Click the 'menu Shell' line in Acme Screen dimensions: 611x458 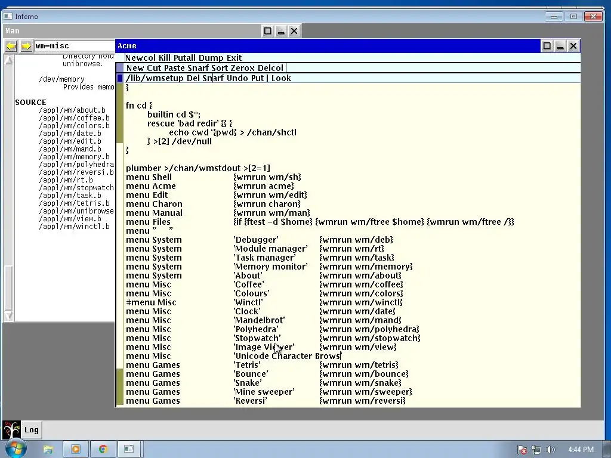point(214,177)
